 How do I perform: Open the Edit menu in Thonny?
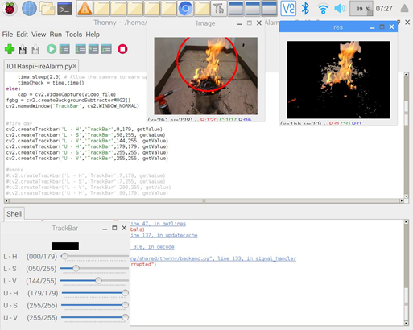22,35
